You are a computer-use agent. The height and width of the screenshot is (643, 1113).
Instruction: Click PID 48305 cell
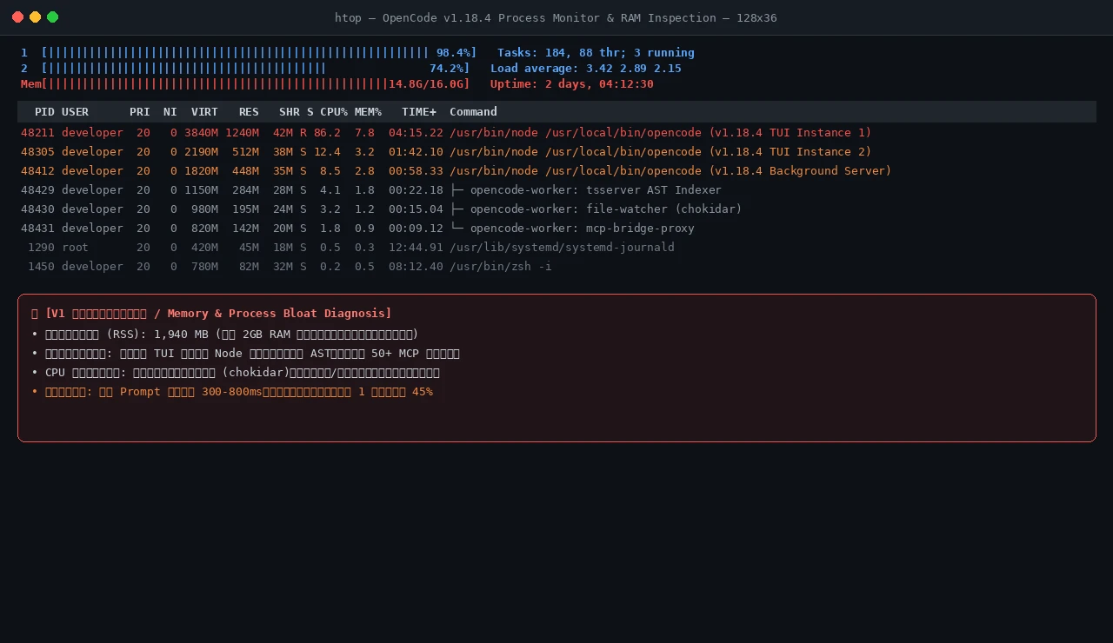(x=37, y=151)
